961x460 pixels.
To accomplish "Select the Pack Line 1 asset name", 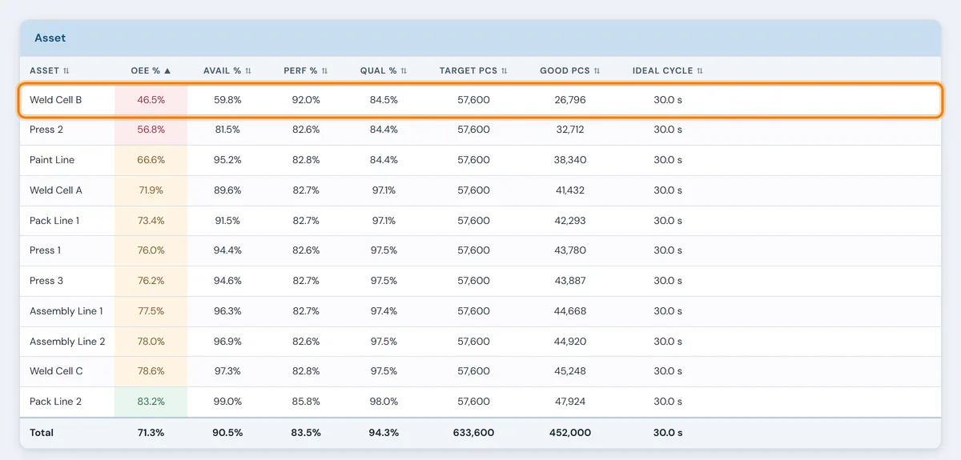I will 54,220.
